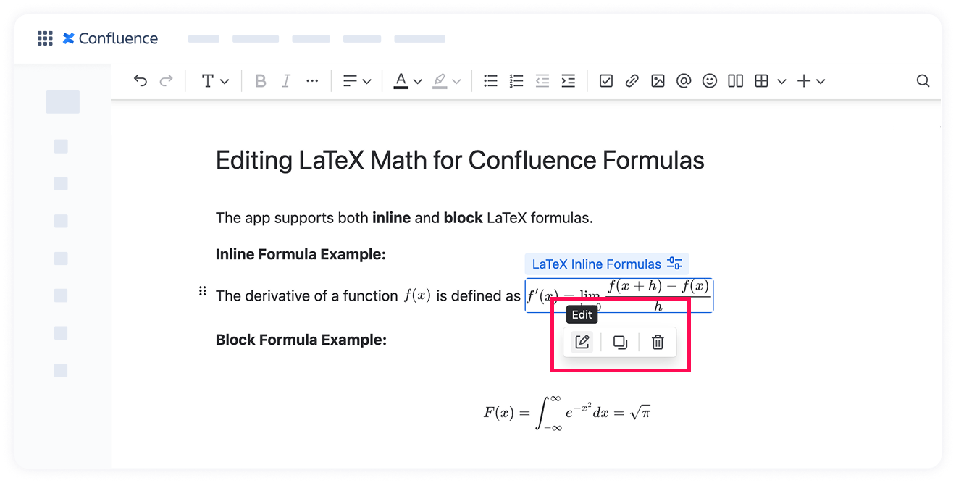Screen dimensions: 956x483
Task: Expand the text color chevron
Action: click(417, 82)
